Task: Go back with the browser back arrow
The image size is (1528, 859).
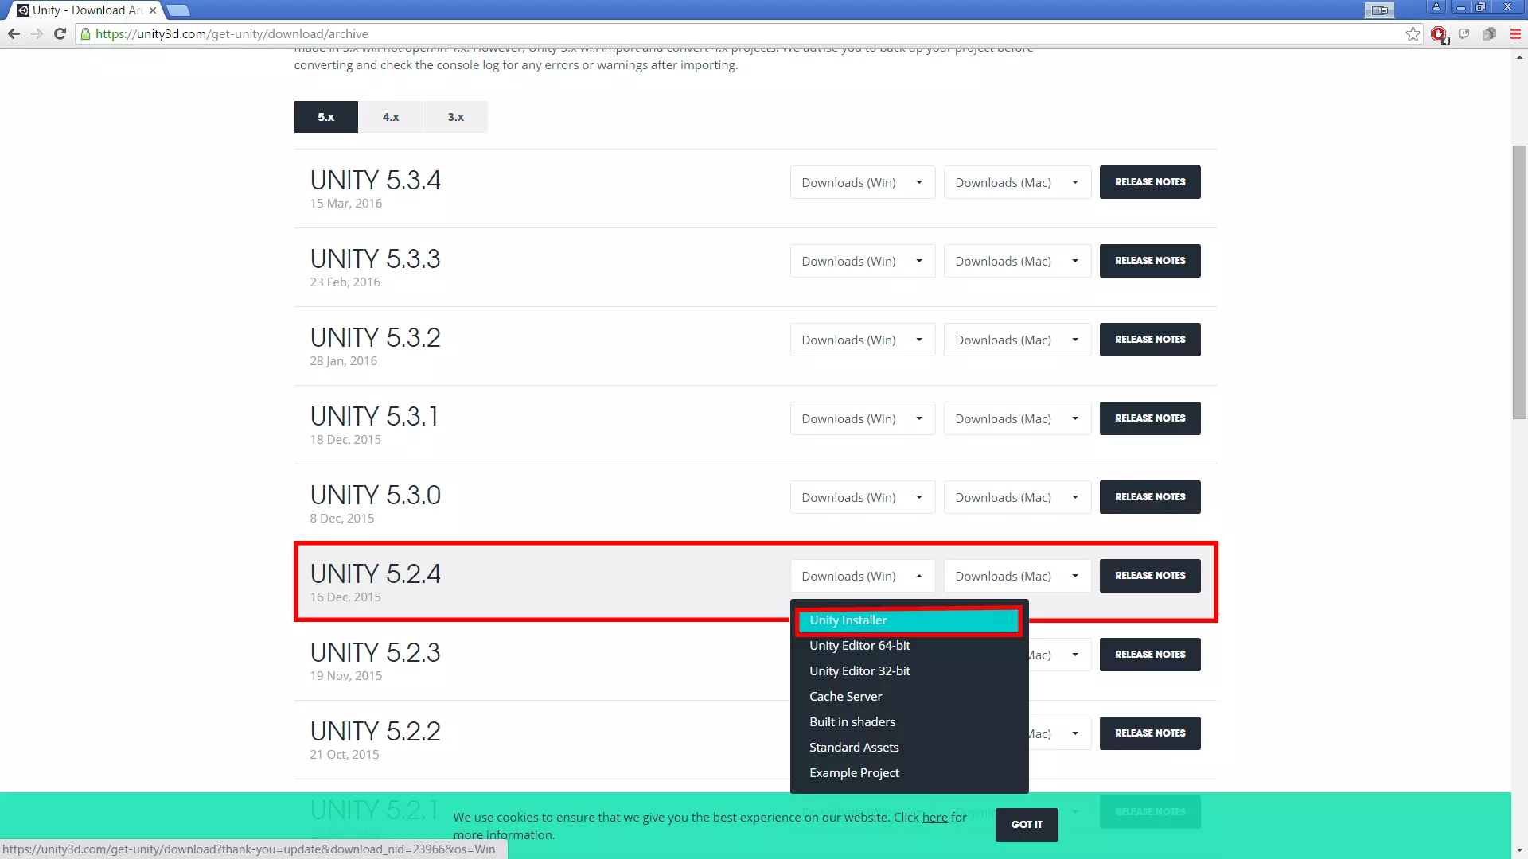Action: tap(14, 34)
